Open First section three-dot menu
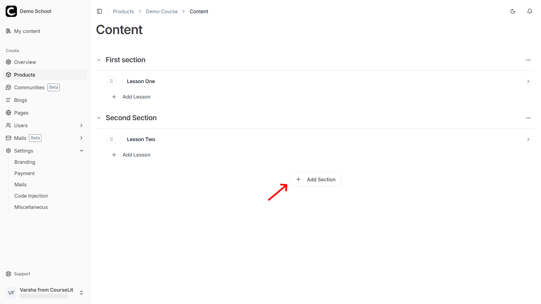This screenshot has width=541, height=304. (528, 60)
